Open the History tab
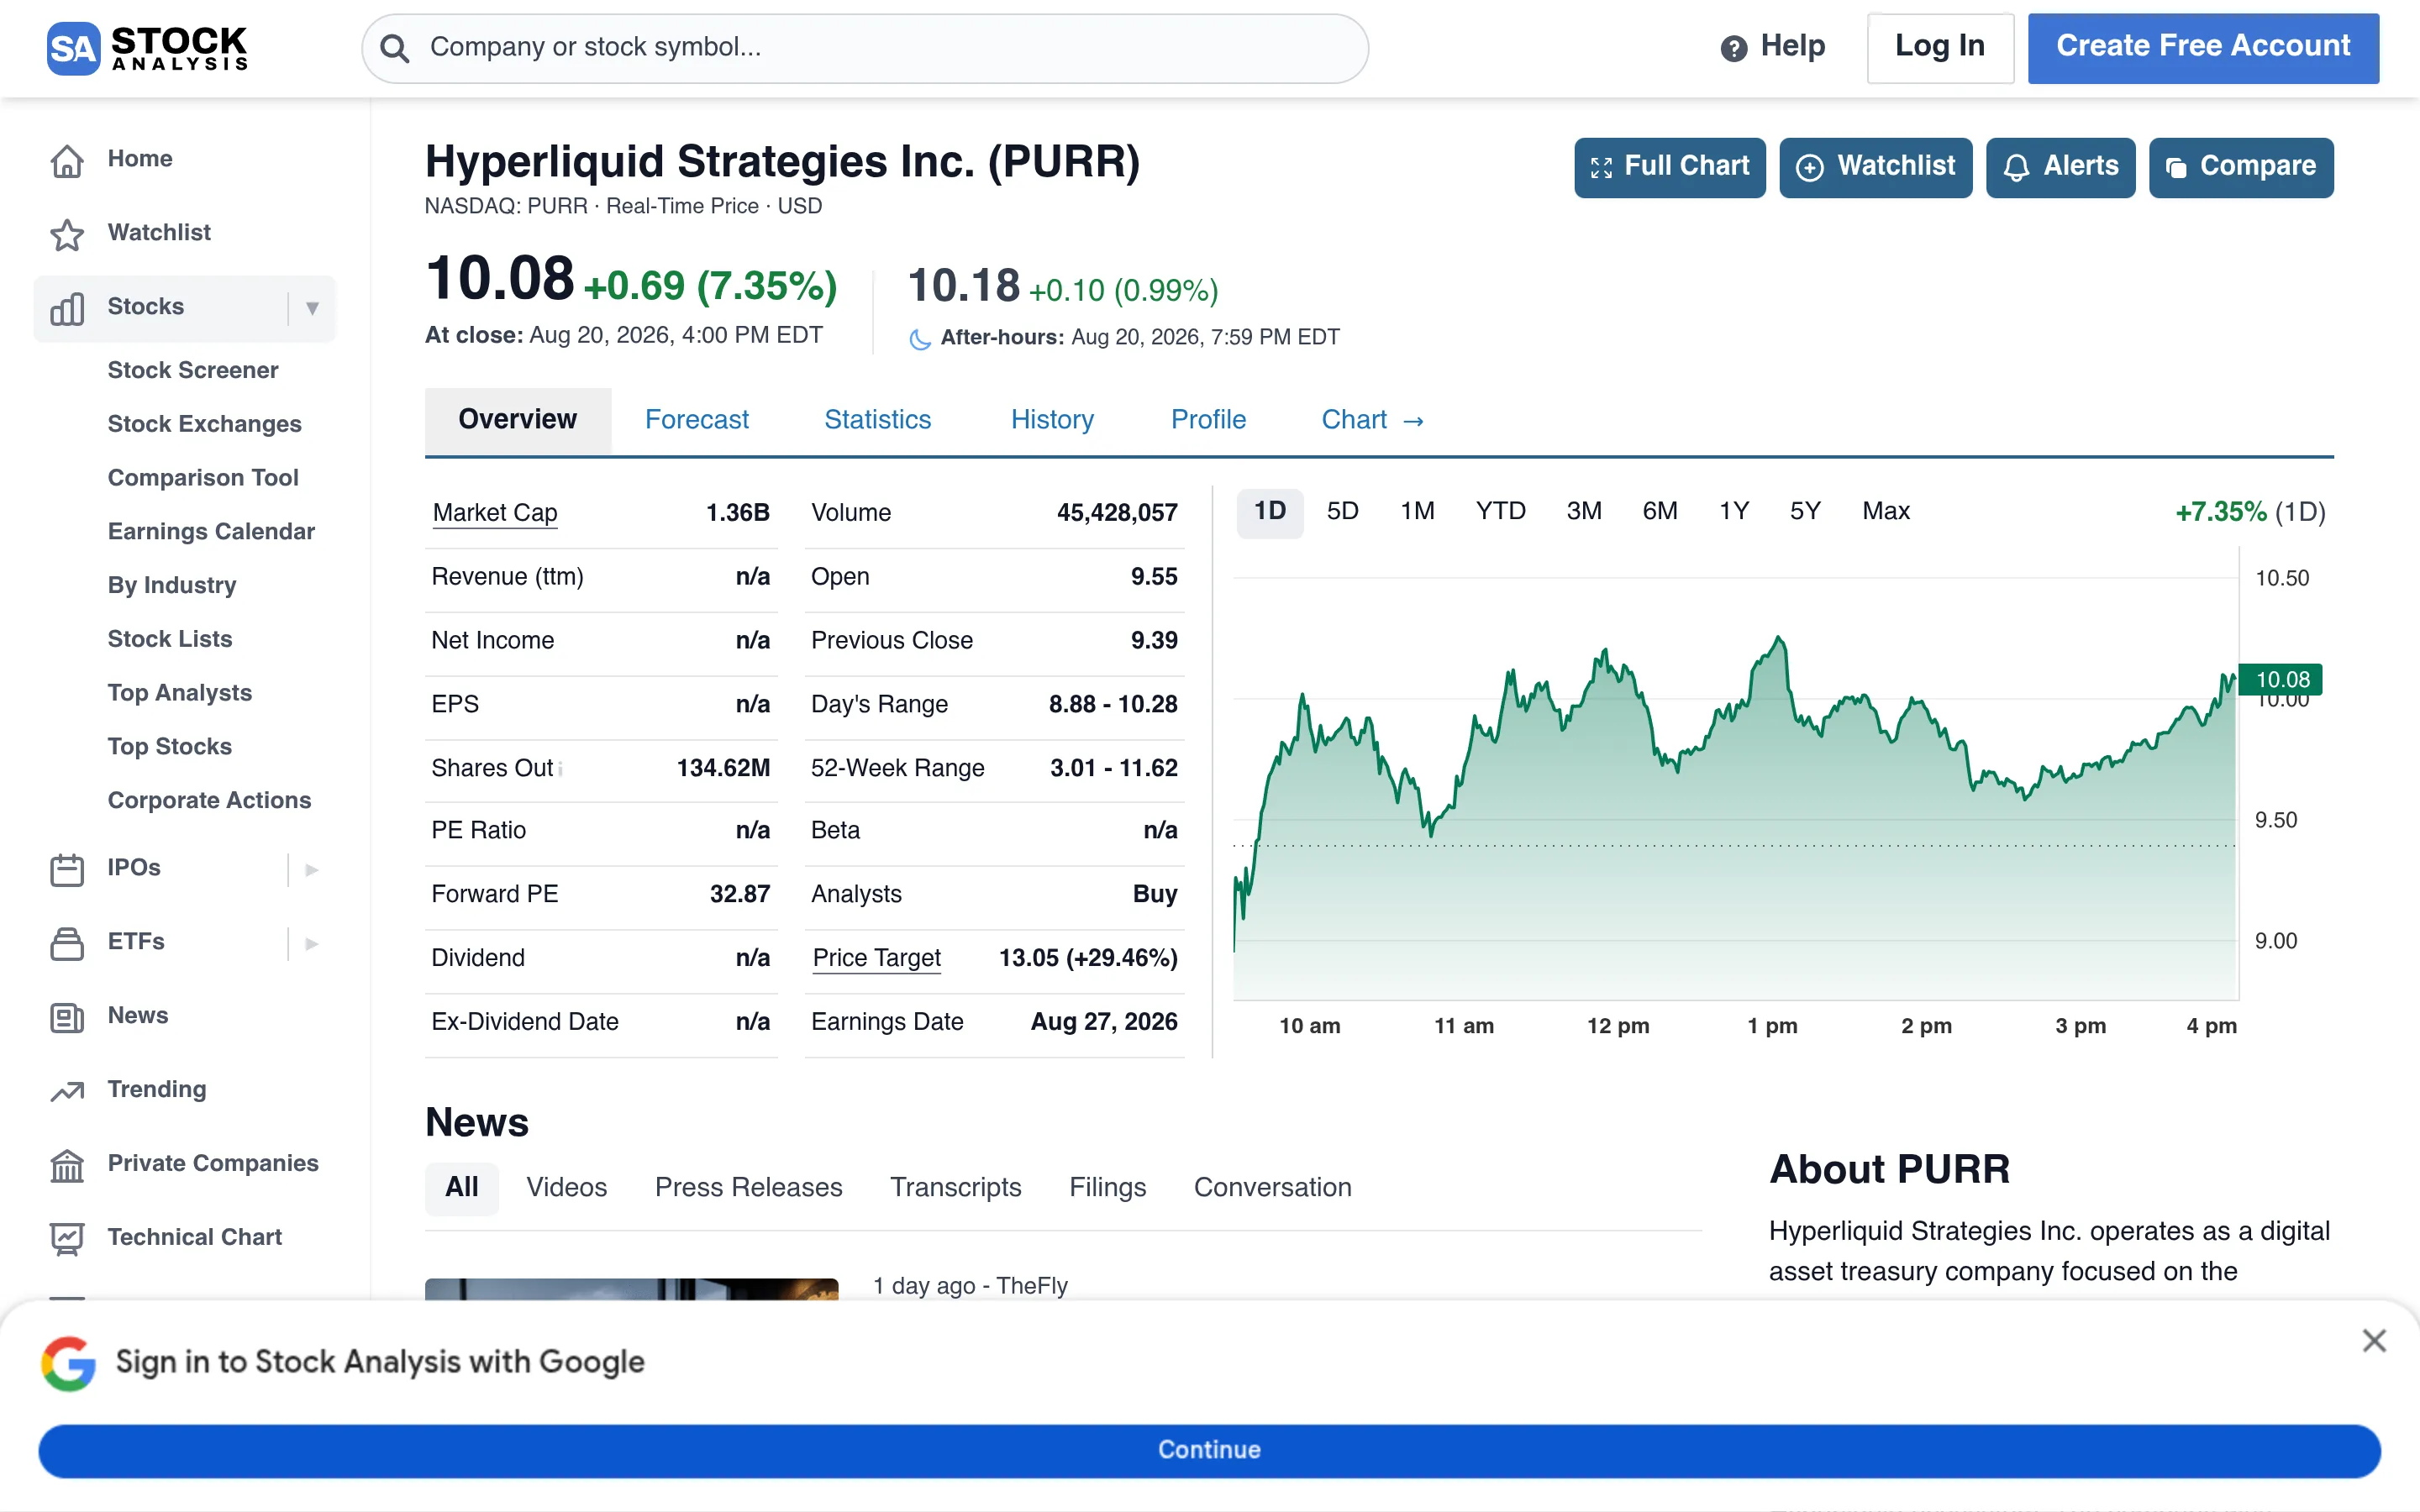The image size is (2420, 1512). [x=1052, y=421]
